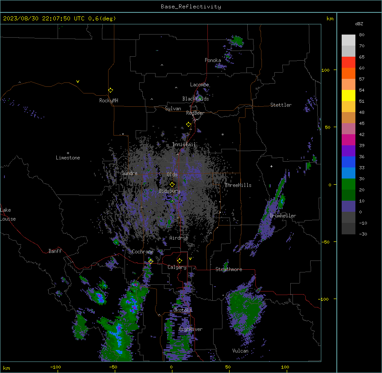Click the 2023/08/30 22:07:50 UTC timestamp
The height and width of the screenshot is (373, 382).
coord(44,19)
